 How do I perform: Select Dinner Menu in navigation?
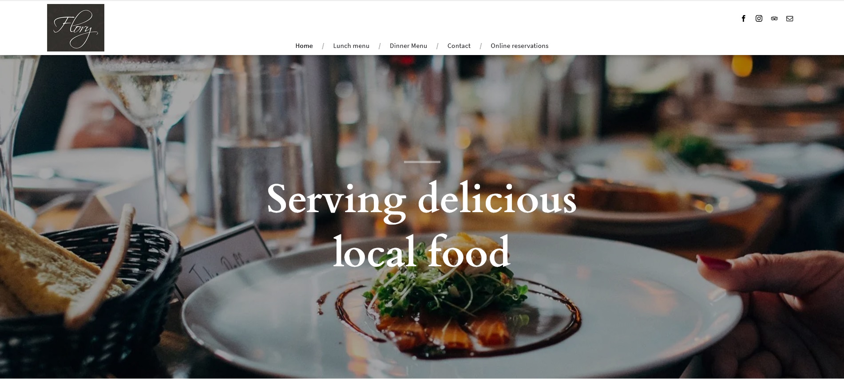click(x=408, y=46)
